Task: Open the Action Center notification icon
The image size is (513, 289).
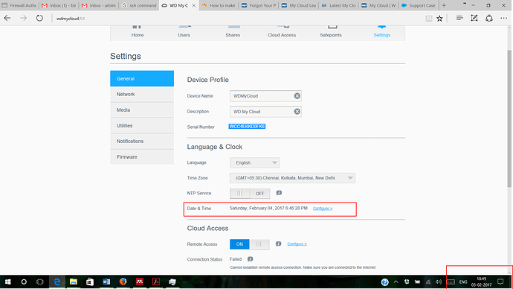Action: click(x=500, y=282)
